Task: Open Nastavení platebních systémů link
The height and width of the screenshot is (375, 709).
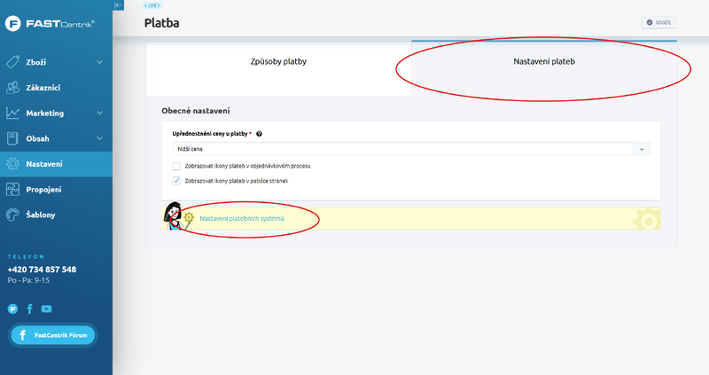Action: [241, 218]
